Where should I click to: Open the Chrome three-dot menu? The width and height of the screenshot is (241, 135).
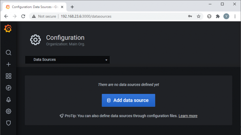pos(235,16)
